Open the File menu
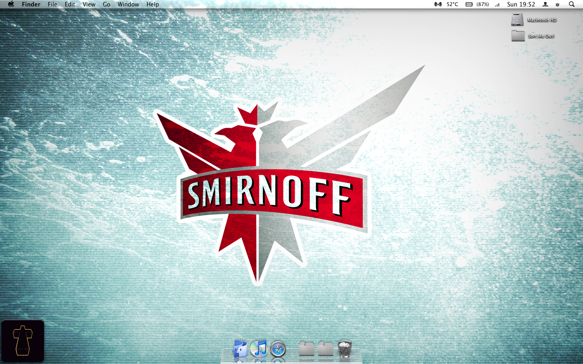 coord(52,4)
